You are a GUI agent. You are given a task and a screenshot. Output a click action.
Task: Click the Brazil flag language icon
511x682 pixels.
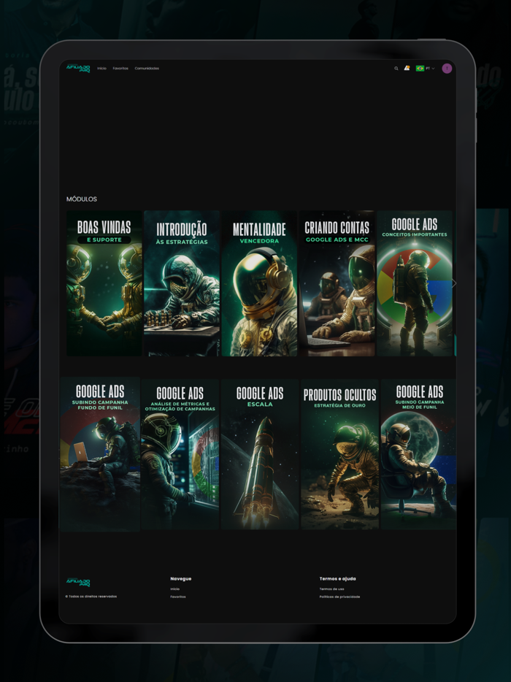420,69
